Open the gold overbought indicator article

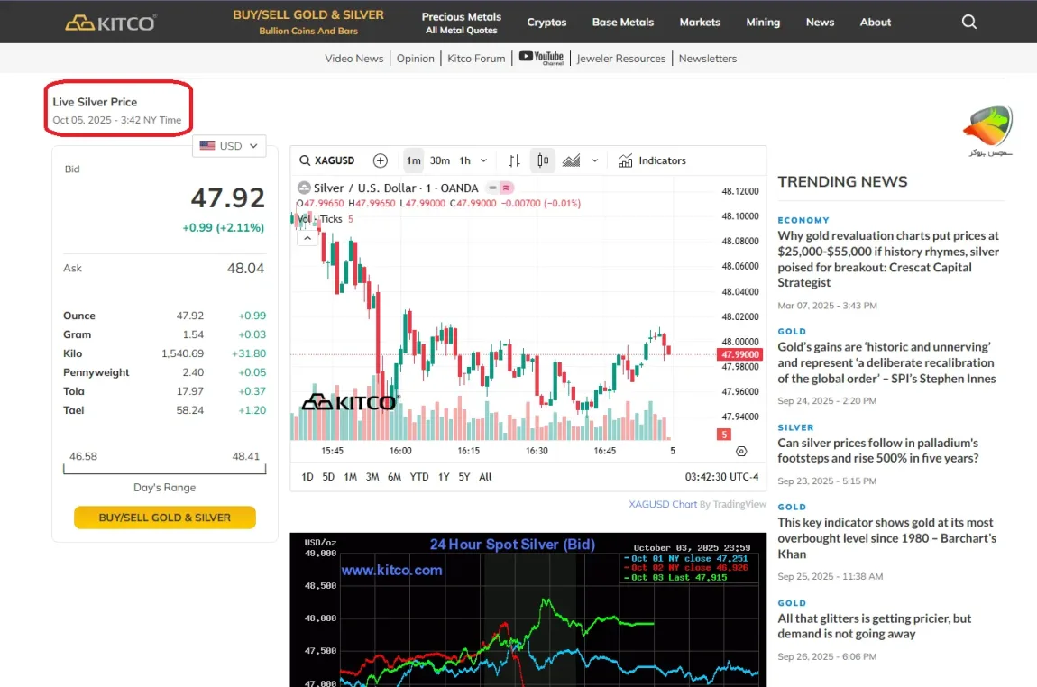coord(887,538)
